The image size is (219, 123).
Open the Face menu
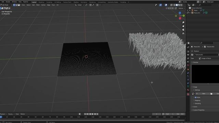53,5
